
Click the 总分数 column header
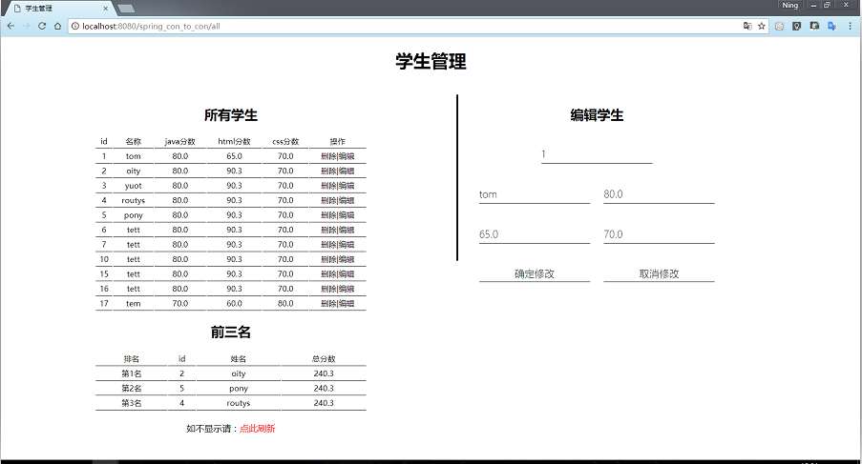point(324,359)
